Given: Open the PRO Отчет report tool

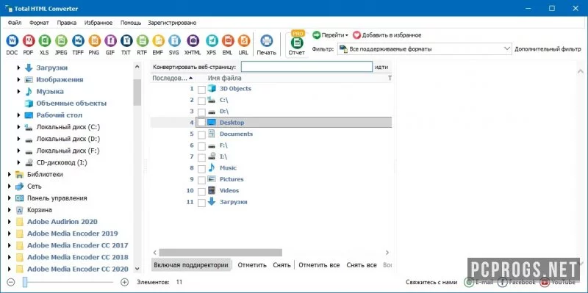Looking at the screenshot, I should click(x=297, y=43).
